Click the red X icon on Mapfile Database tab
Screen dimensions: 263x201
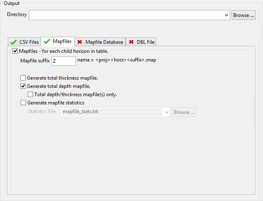point(80,42)
